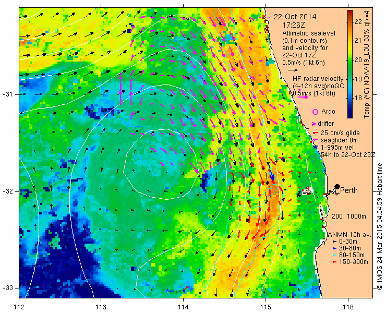This screenshot has height=313, width=386.
Task: Click the white Rottnest Island shape near Perth
Action: point(307,191)
